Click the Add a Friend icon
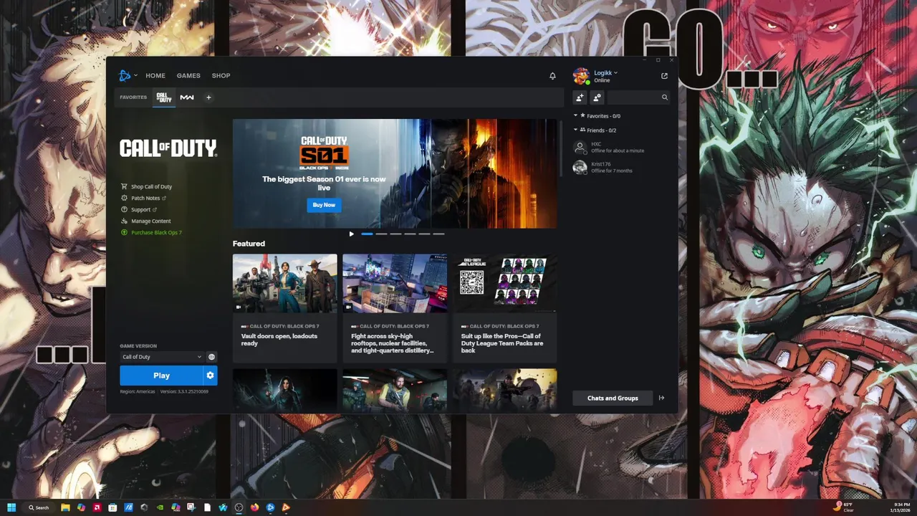This screenshot has width=917, height=516. pos(580,97)
